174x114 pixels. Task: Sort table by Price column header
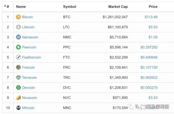(x=153, y=7)
